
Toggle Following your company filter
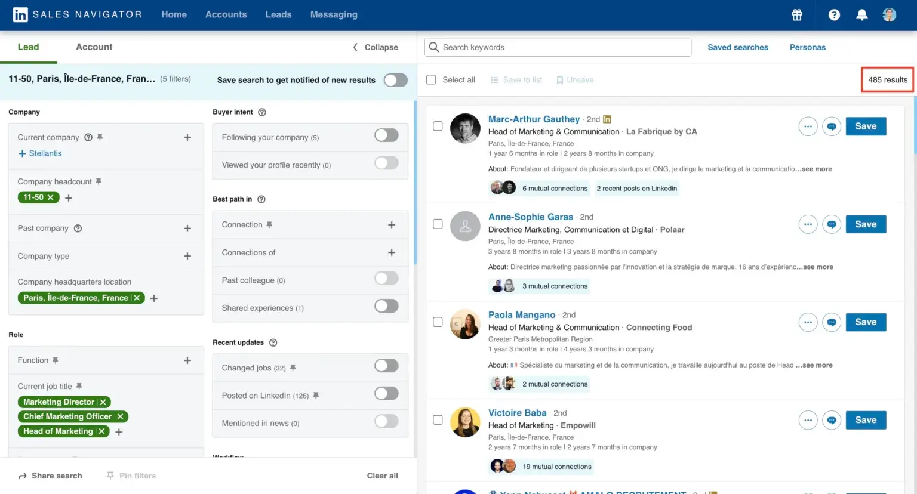tap(386, 135)
